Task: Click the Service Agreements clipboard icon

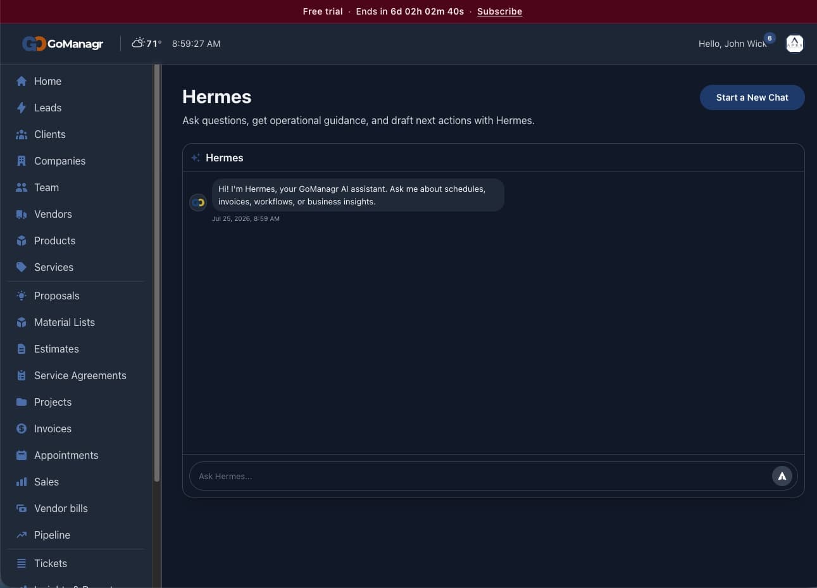Action: click(x=22, y=375)
